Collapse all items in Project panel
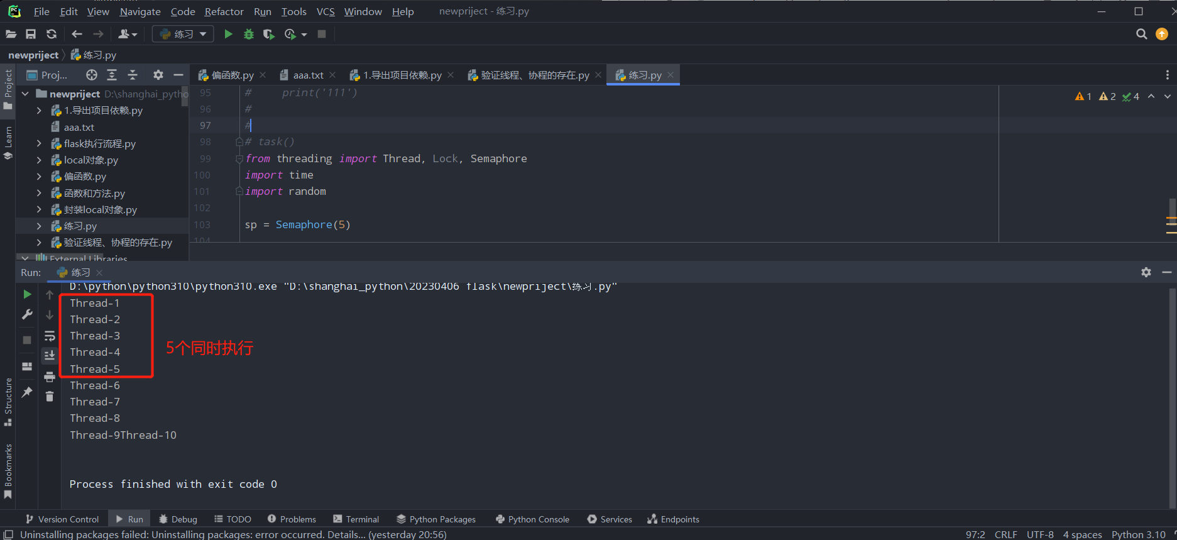The image size is (1177, 540). (x=133, y=75)
